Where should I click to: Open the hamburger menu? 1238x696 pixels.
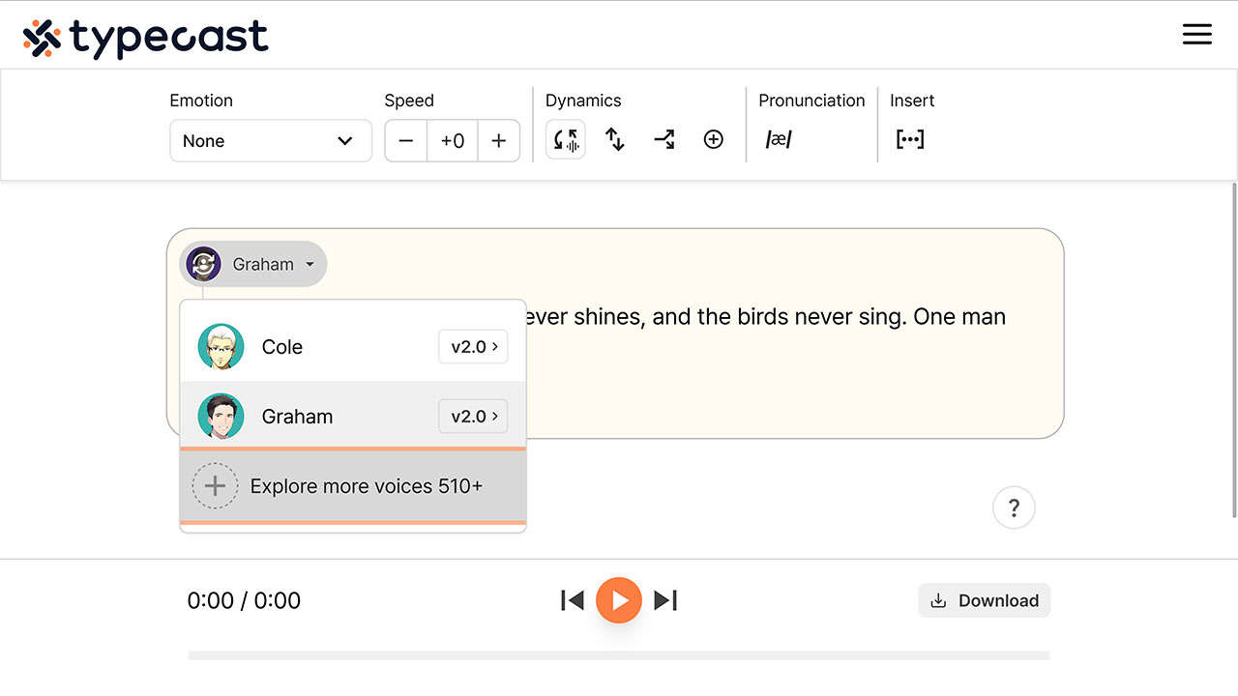tap(1197, 35)
